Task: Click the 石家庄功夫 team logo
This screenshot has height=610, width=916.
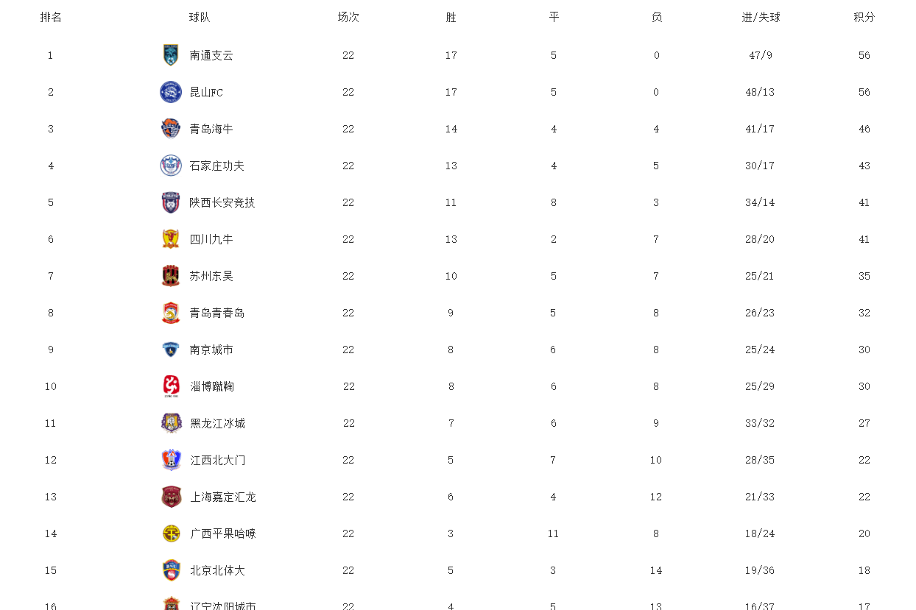Action: click(171, 166)
